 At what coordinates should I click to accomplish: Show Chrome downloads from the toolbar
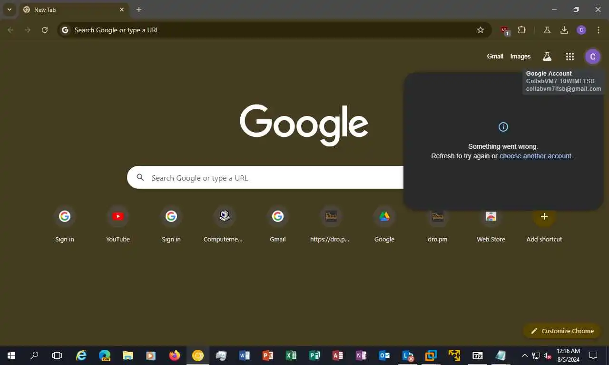point(564,30)
